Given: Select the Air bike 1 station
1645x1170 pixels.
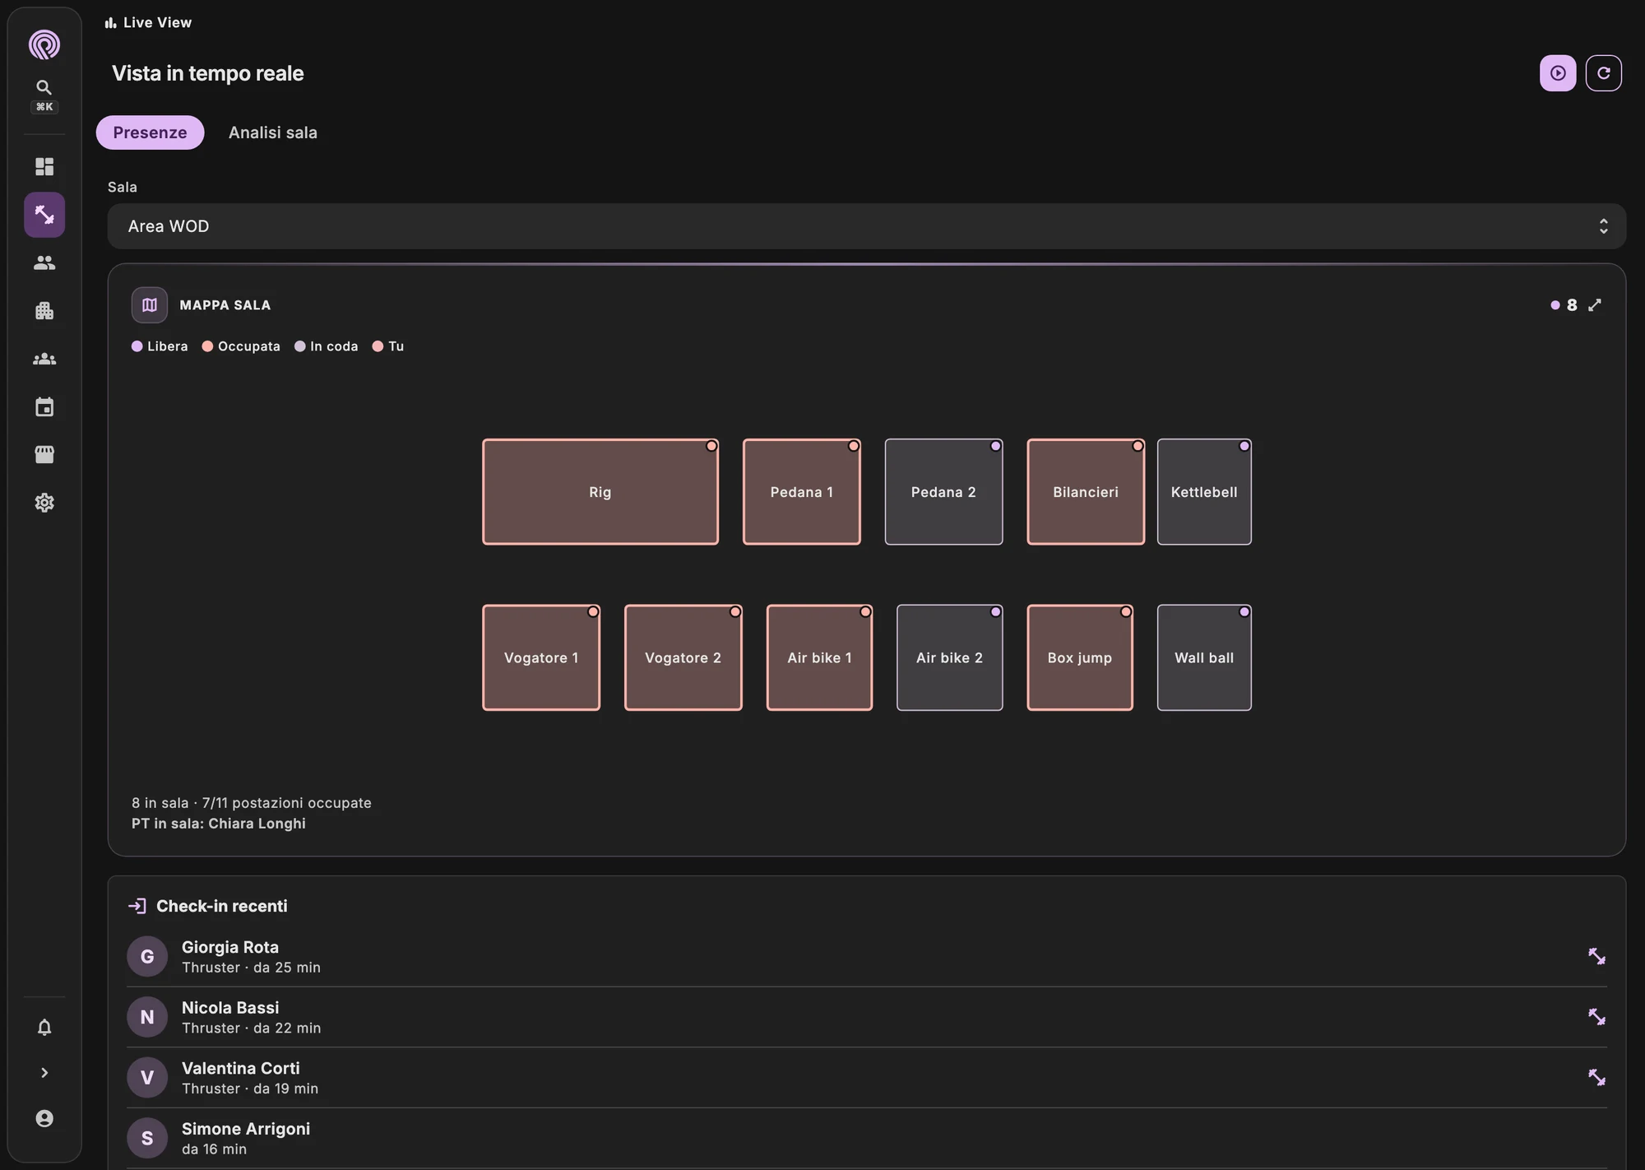Looking at the screenshot, I should [x=819, y=657].
